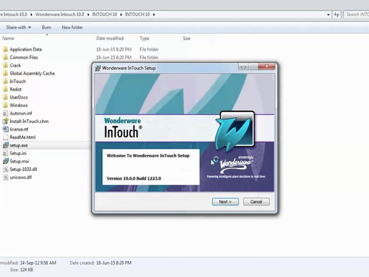The width and height of the screenshot is (369, 277).
Task: Click the Search INTOUCH search field
Action: pos(357,14)
